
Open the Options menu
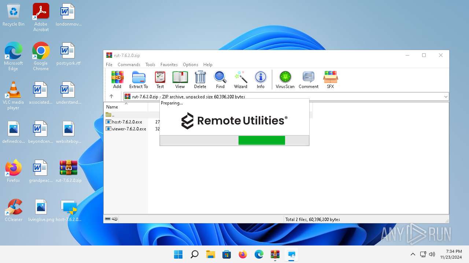(191, 65)
